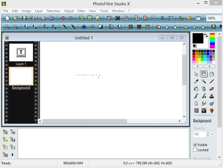This screenshot has width=223, height=168.
Task: Click the Text tool T icon
Action: [162, 18]
